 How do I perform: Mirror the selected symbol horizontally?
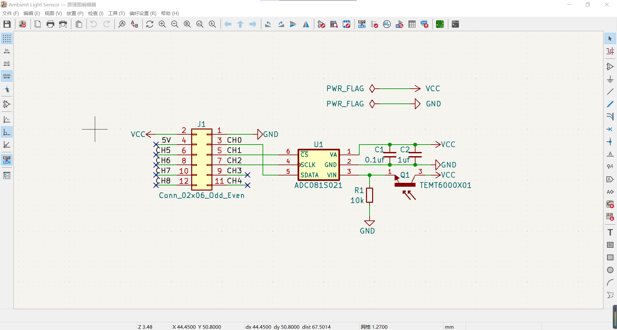[306, 24]
